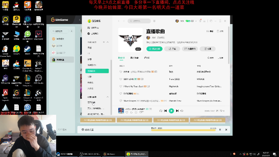The image size is (279, 157).
Task: Expand the account dropdown chevron in header
Action: pos(196,21)
